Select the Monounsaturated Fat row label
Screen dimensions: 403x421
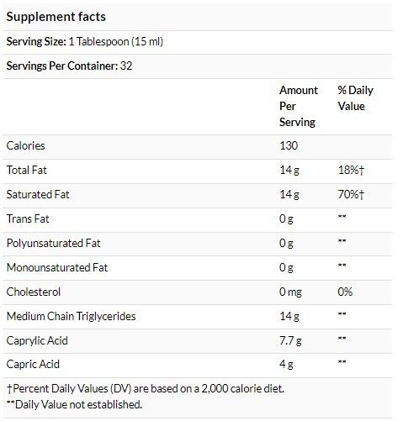click(57, 267)
